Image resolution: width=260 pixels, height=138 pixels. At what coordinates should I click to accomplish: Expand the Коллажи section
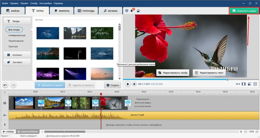[17, 54]
